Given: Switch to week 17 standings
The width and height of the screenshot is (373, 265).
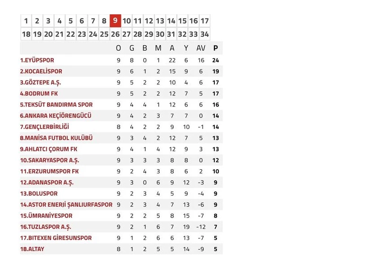Looking at the screenshot, I should point(204,21).
